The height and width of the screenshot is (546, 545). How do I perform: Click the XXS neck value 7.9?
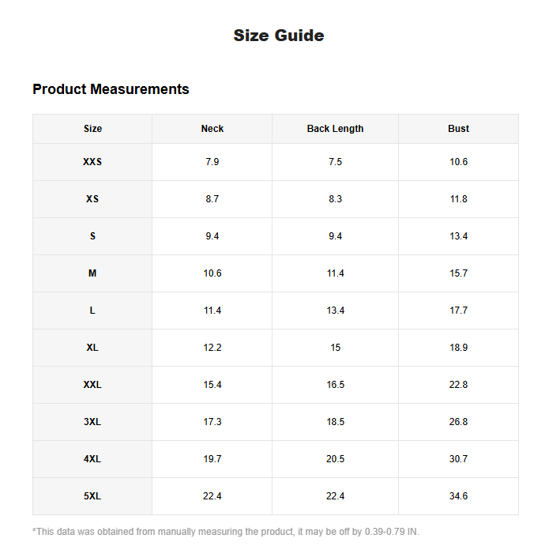tap(212, 162)
